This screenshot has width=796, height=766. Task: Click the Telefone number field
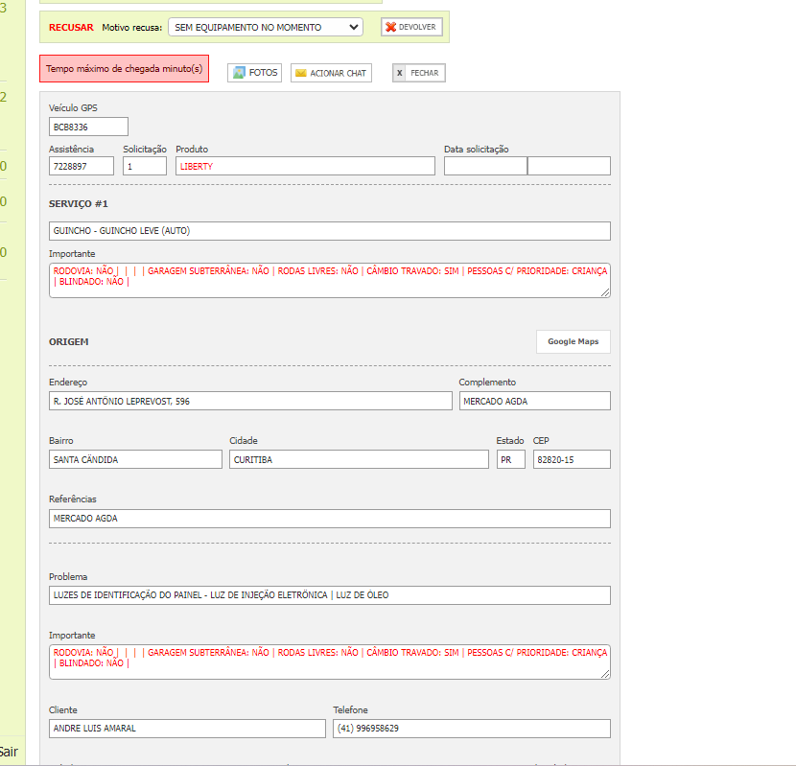click(x=471, y=729)
